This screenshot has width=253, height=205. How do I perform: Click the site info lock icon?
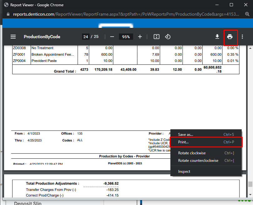[x=8, y=14]
